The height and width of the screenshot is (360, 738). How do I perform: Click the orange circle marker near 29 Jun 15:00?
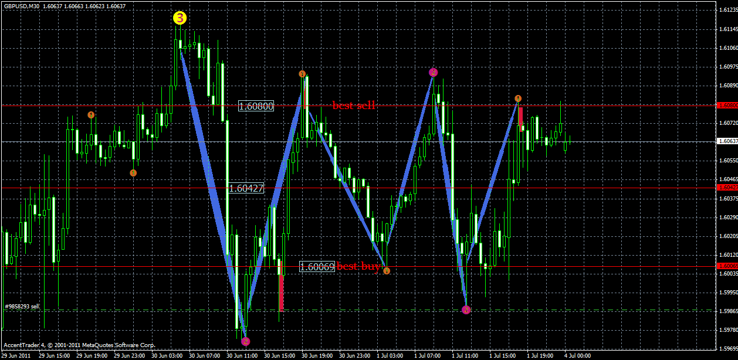91,115
